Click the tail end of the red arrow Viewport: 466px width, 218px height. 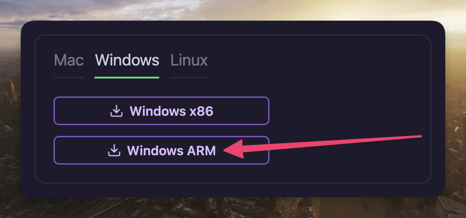tap(420, 136)
